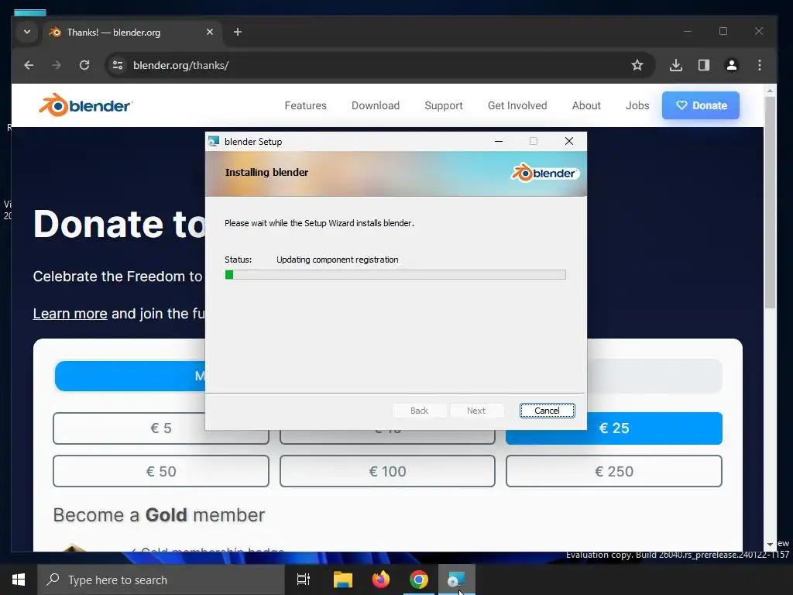Click the blue Donate button in header
This screenshot has height=595, width=793.
point(700,105)
